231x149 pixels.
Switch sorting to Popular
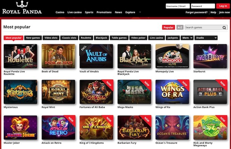pyautogui.click(x=168, y=28)
